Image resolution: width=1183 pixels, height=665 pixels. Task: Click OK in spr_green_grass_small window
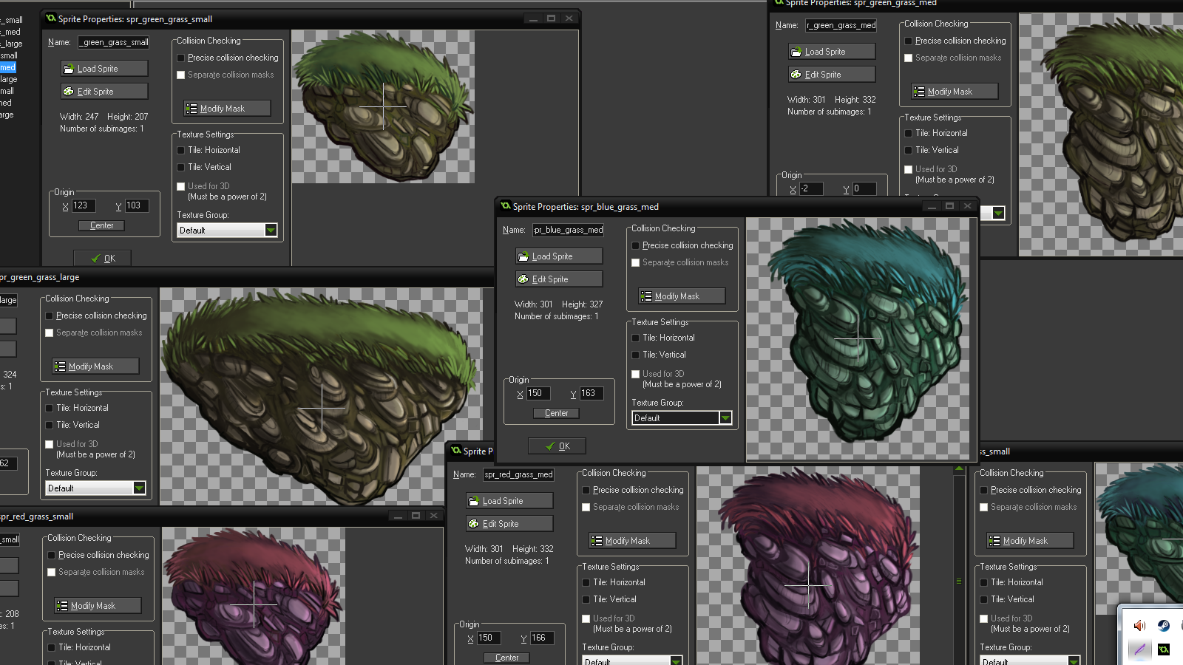pyautogui.click(x=102, y=258)
